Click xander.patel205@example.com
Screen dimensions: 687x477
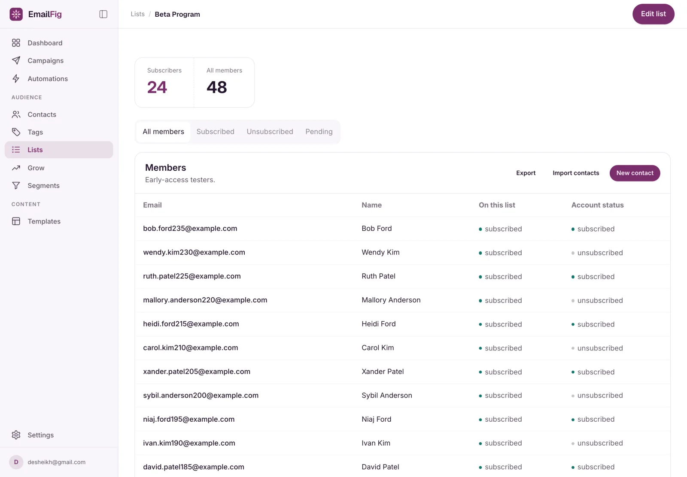[196, 371]
